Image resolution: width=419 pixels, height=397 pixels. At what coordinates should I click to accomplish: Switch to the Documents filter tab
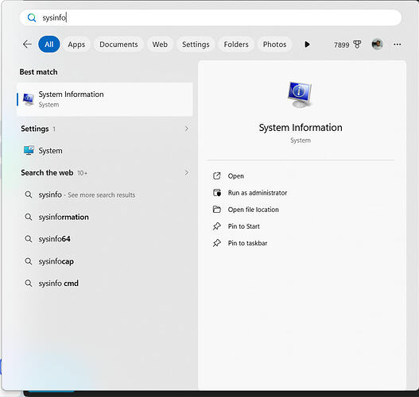point(118,44)
